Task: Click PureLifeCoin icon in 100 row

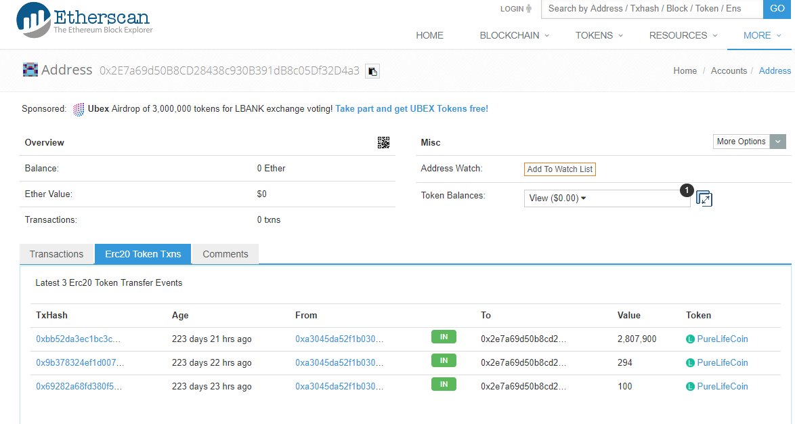Action: pos(690,387)
